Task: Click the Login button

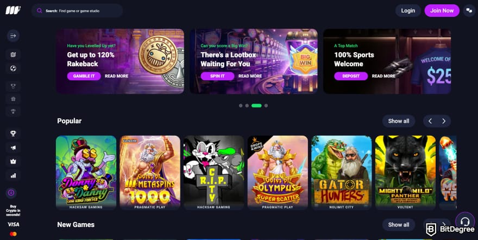Action: click(408, 11)
